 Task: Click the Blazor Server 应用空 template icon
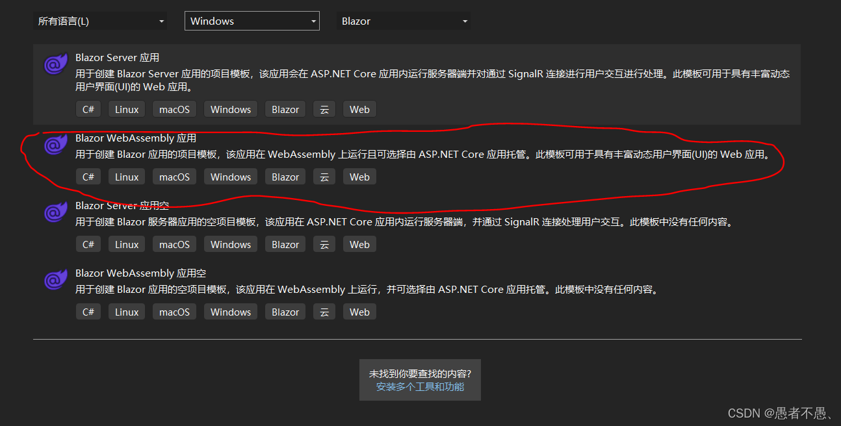click(55, 212)
